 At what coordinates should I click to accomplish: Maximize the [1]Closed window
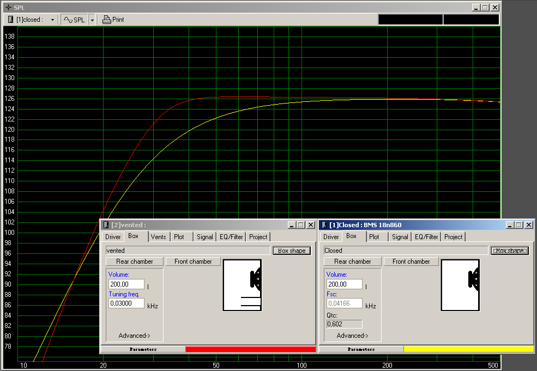coord(519,225)
